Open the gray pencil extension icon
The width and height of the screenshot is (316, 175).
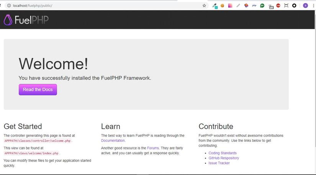coord(238,6)
